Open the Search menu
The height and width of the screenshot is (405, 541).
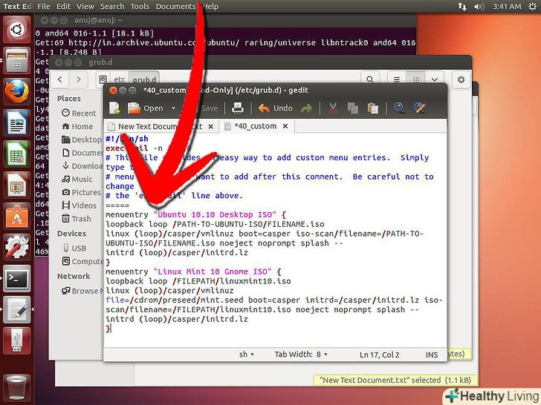tap(112, 6)
